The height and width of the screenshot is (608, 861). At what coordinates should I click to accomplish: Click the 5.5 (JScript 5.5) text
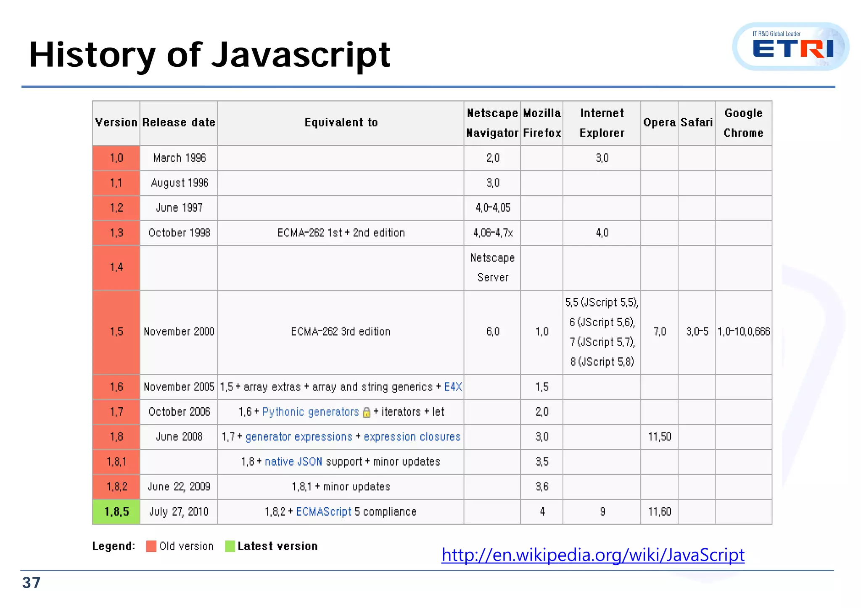click(x=602, y=303)
